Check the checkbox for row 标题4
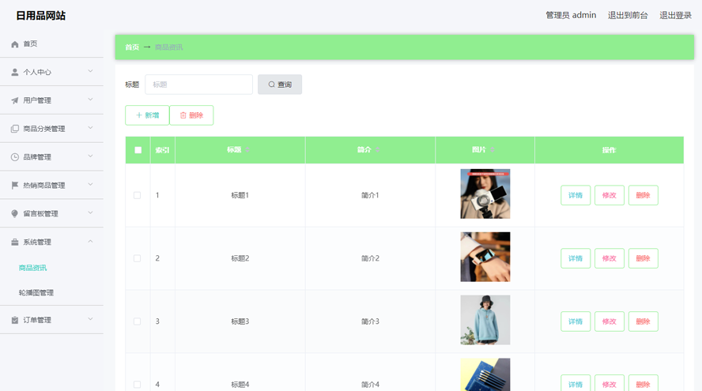 (137, 385)
